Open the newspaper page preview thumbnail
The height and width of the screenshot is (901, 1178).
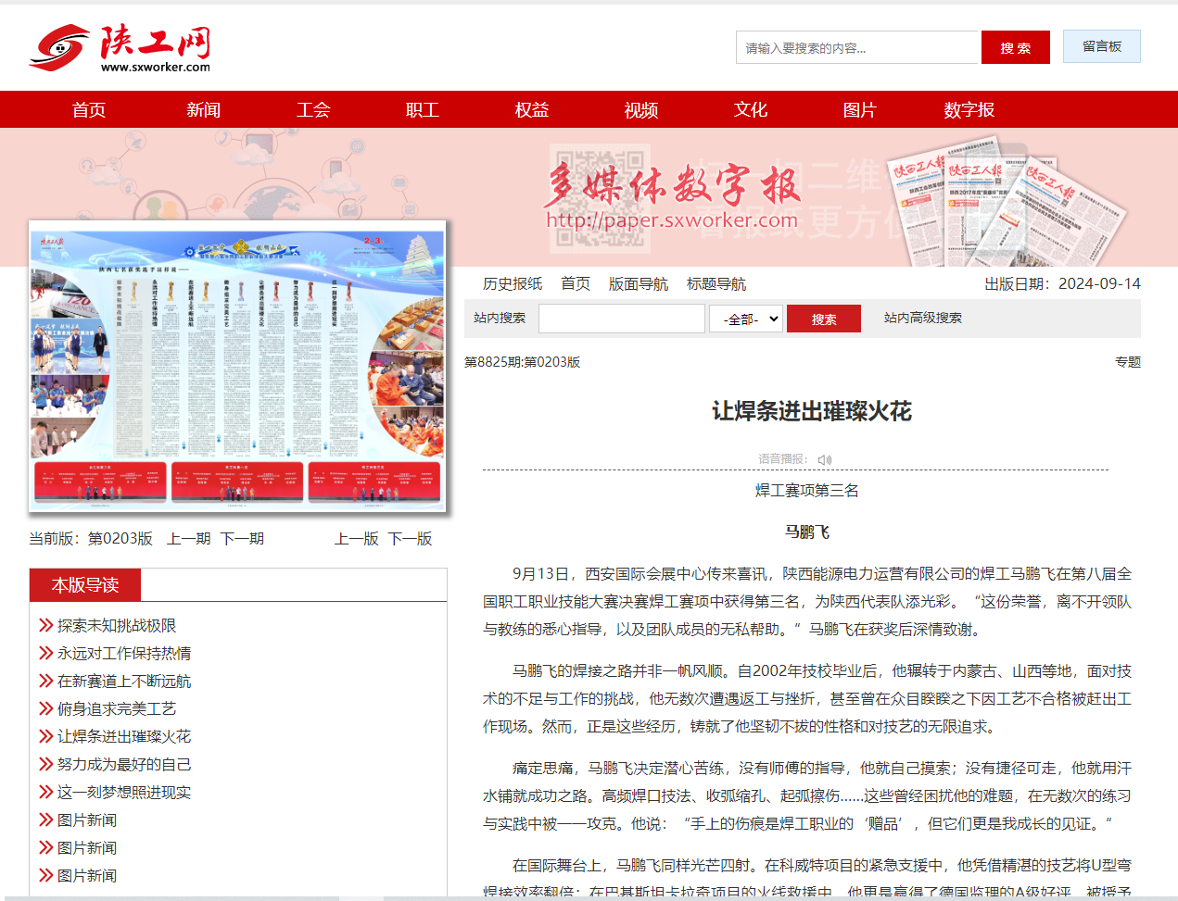pyautogui.click(x=237, y=366)
